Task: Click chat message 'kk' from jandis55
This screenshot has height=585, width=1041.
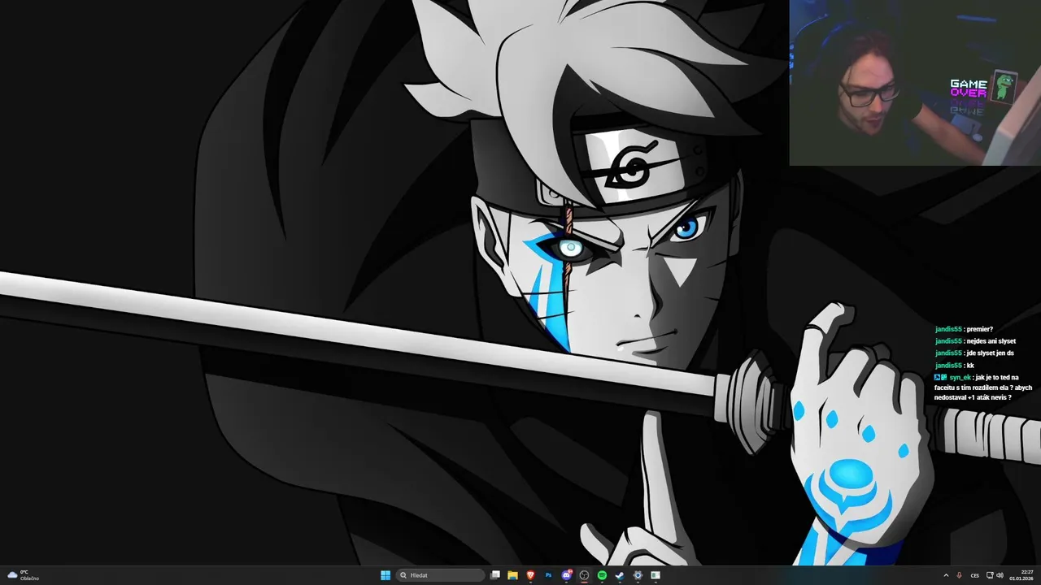Action: 970,366
